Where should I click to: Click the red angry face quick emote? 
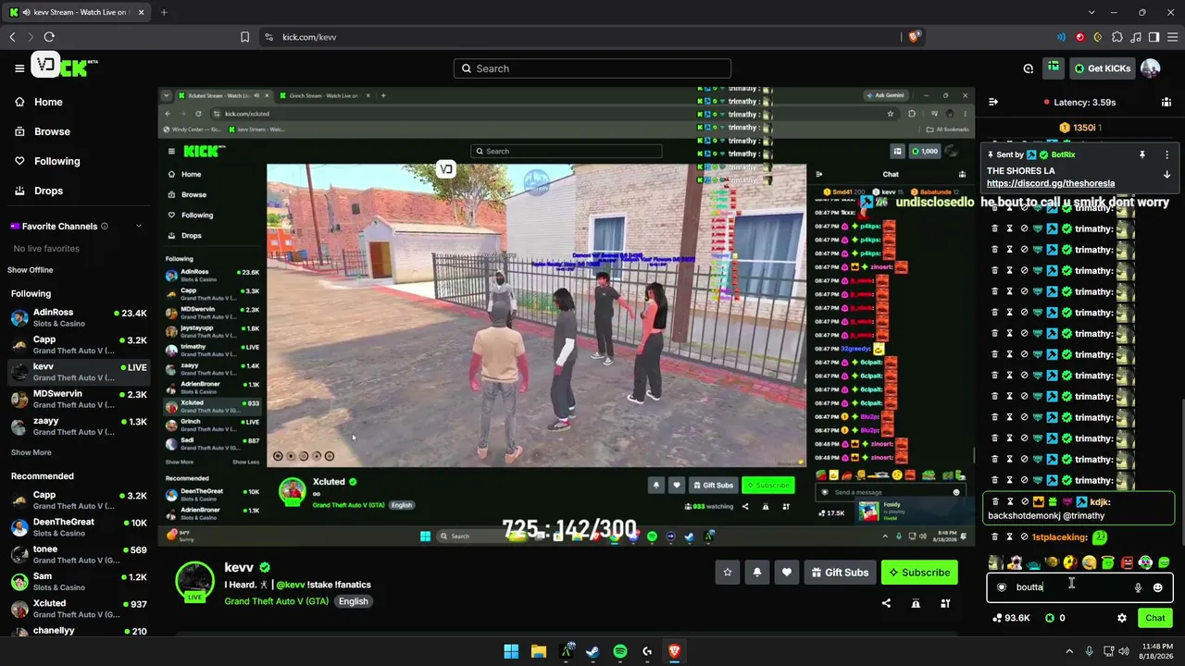pos(1127,562)
